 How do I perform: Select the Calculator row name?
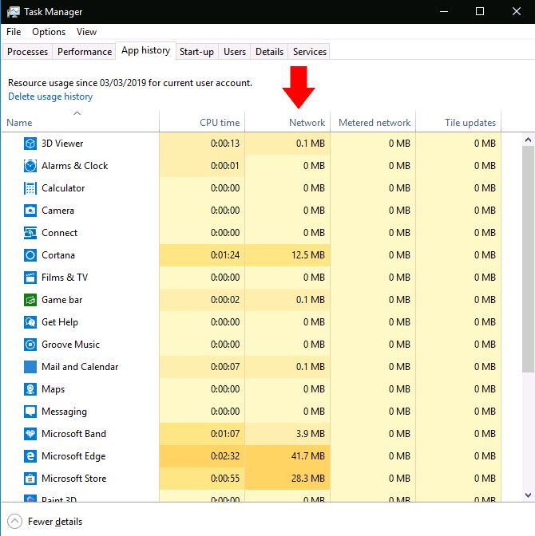[63, 188]
